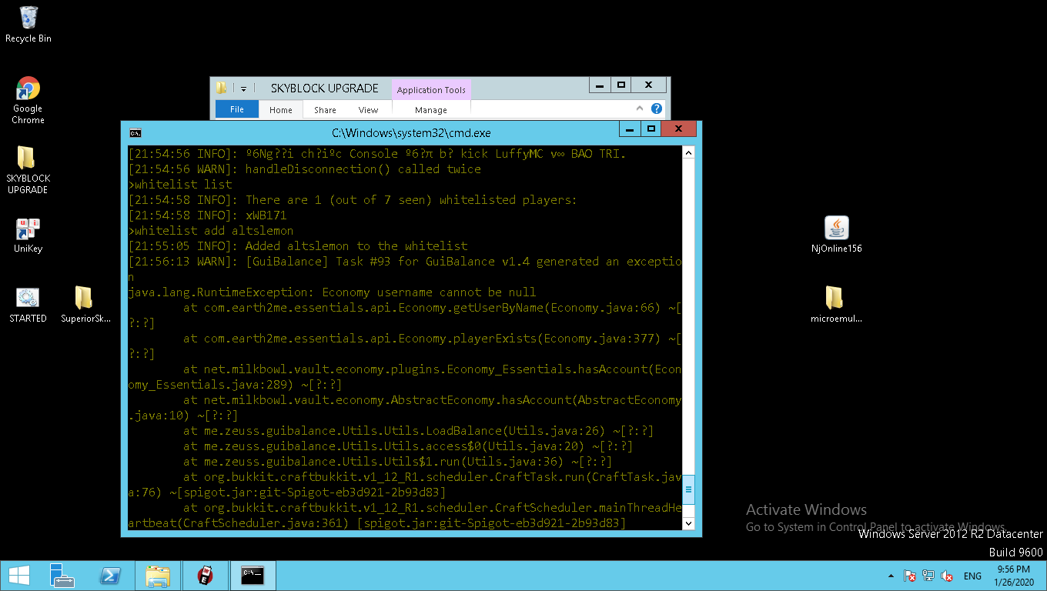The width and height of the screenshot is (1047, 591).
Task: Click the 'whitelisted players:' info line
Action: click(353, 200)
